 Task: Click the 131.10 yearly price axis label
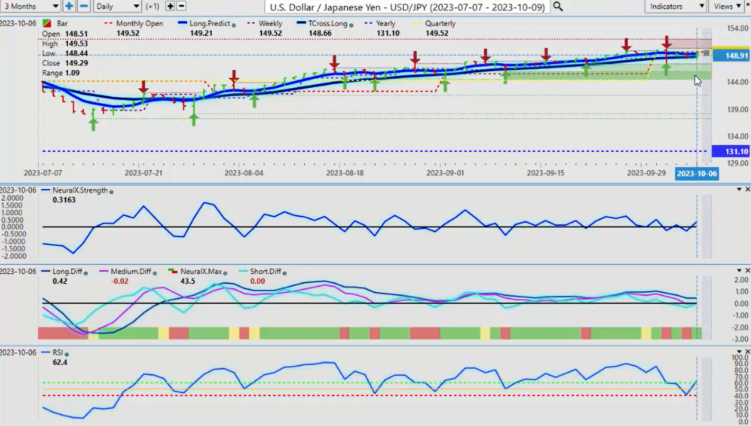tap(731, 151)
